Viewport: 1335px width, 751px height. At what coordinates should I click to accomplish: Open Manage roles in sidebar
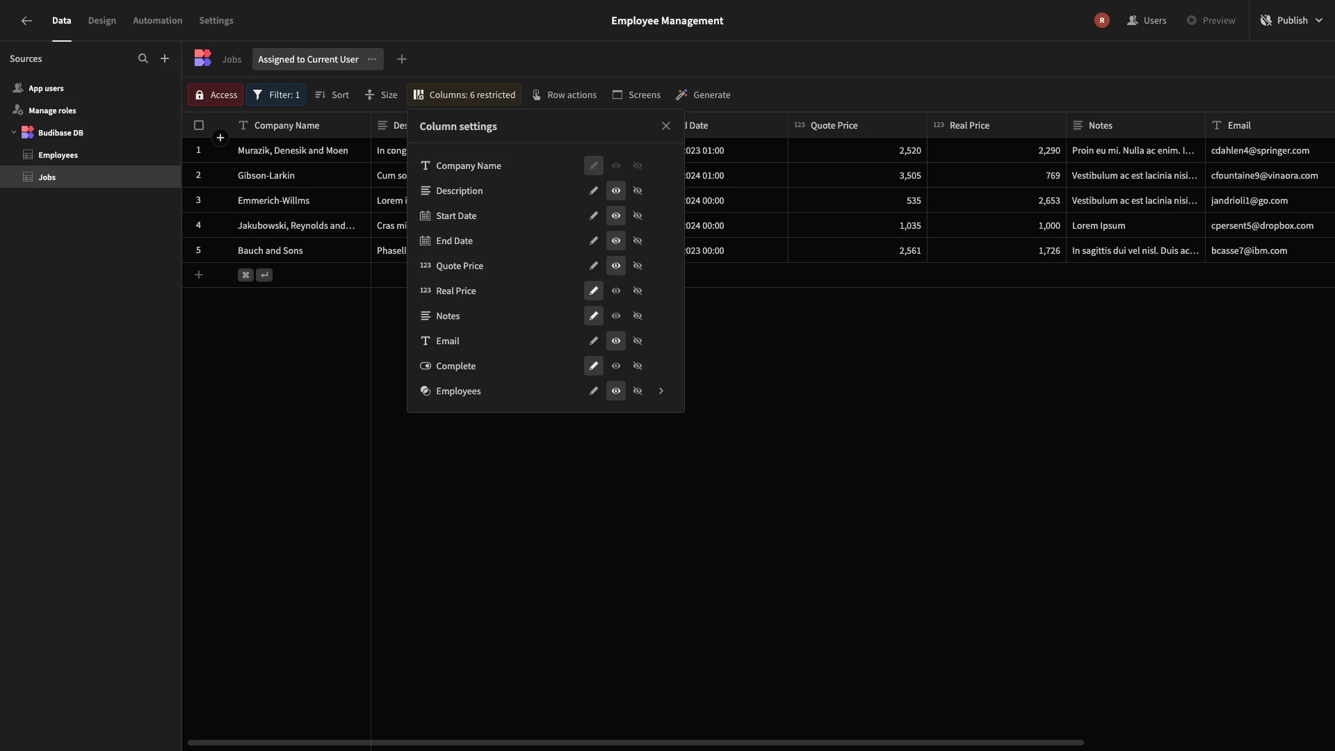[90, 111]
